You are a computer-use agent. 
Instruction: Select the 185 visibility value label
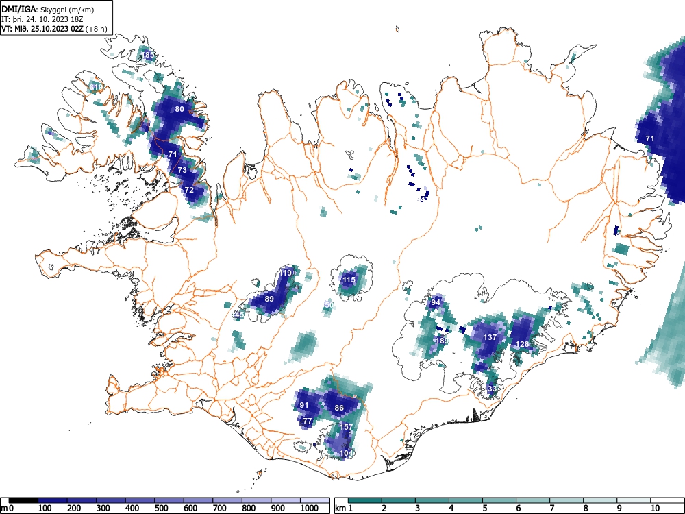[148, 55]
